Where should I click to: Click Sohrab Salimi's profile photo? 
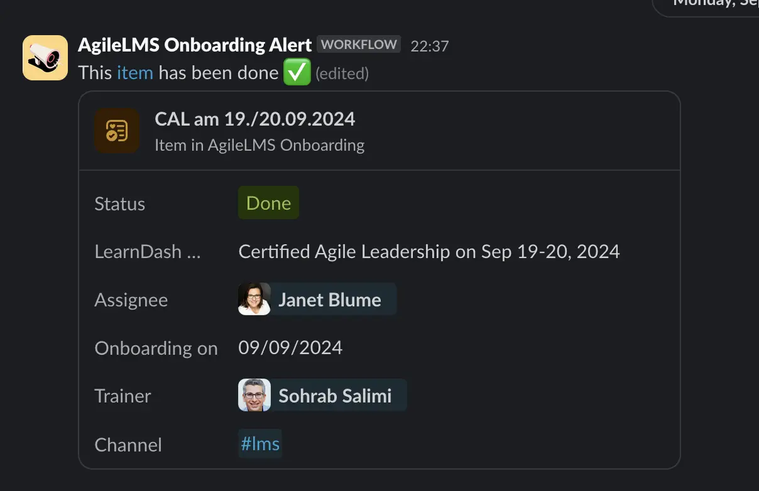[254, 396]
